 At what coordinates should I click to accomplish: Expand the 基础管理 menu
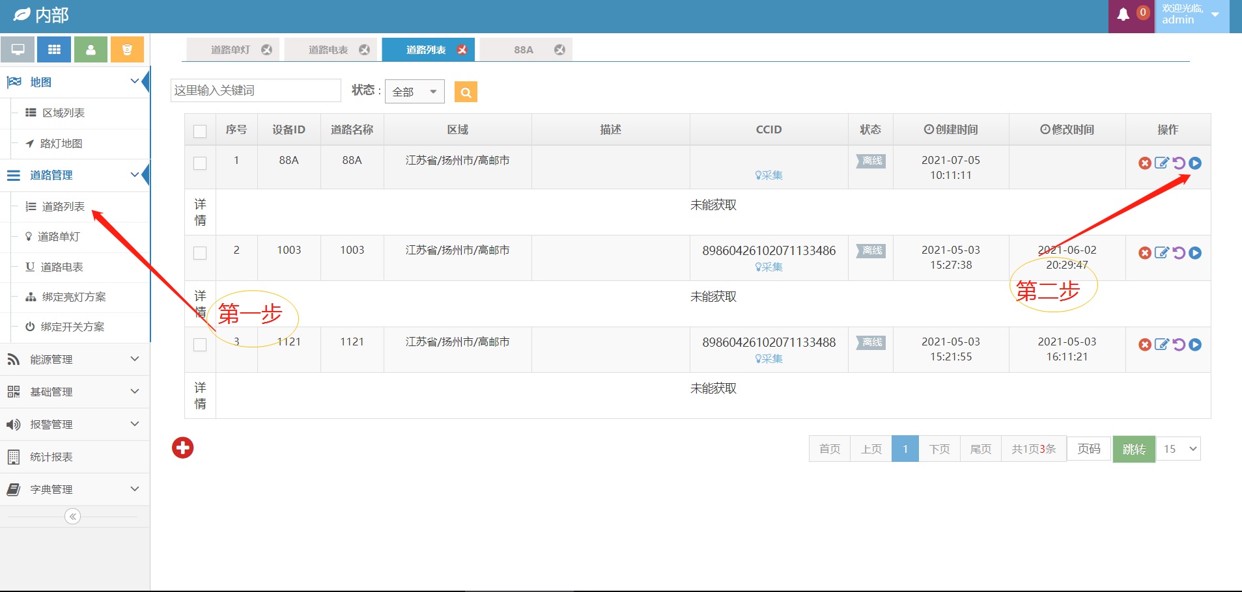[x=75, y=392]
